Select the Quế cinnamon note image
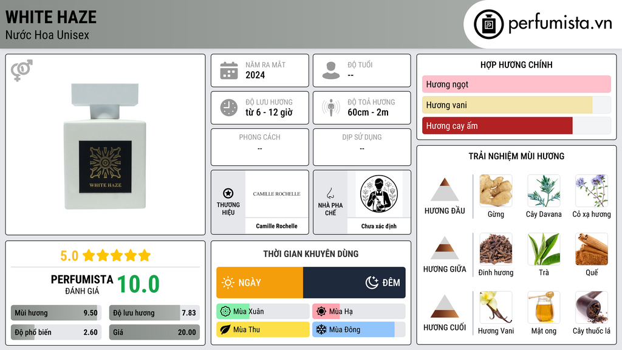The height and width of the screenshot is (350, 622). point(592,249)
